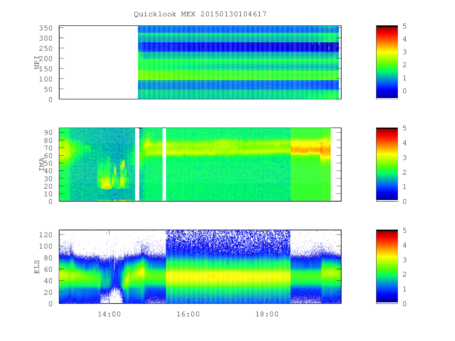Screen dimensions: 455x341
Task: Click the 16:00 time axis label
Action: [188, 314]
